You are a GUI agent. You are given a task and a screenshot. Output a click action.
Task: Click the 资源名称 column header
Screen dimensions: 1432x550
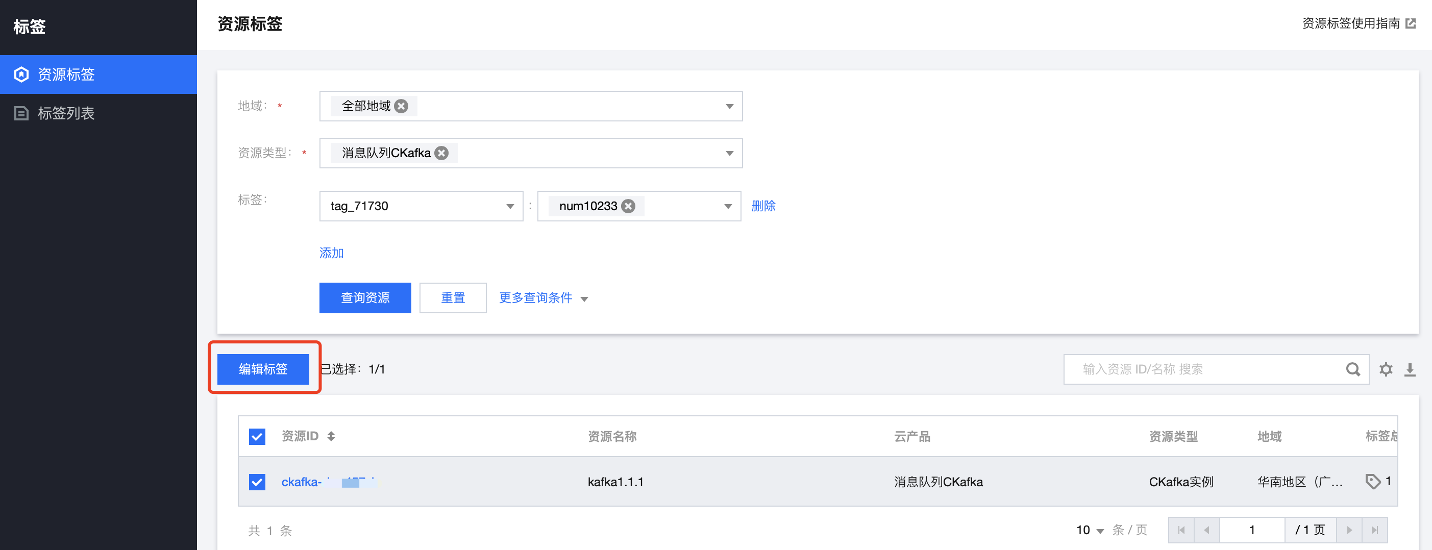click(612, 436)
